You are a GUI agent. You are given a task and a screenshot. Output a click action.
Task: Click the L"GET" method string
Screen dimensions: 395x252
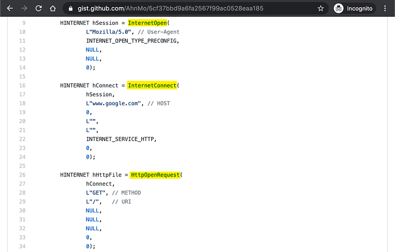pos(95,193)
